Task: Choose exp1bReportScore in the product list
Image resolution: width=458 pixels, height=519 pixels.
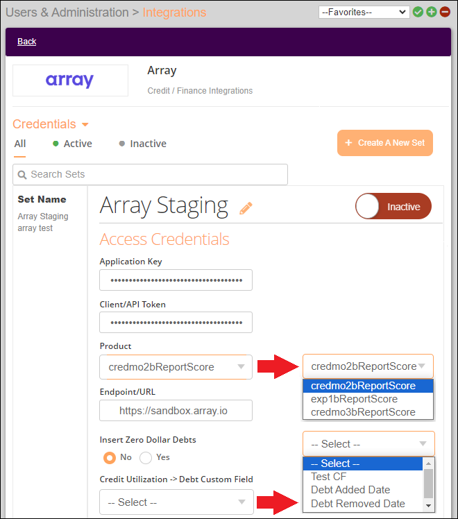Action: click(368, 399)
